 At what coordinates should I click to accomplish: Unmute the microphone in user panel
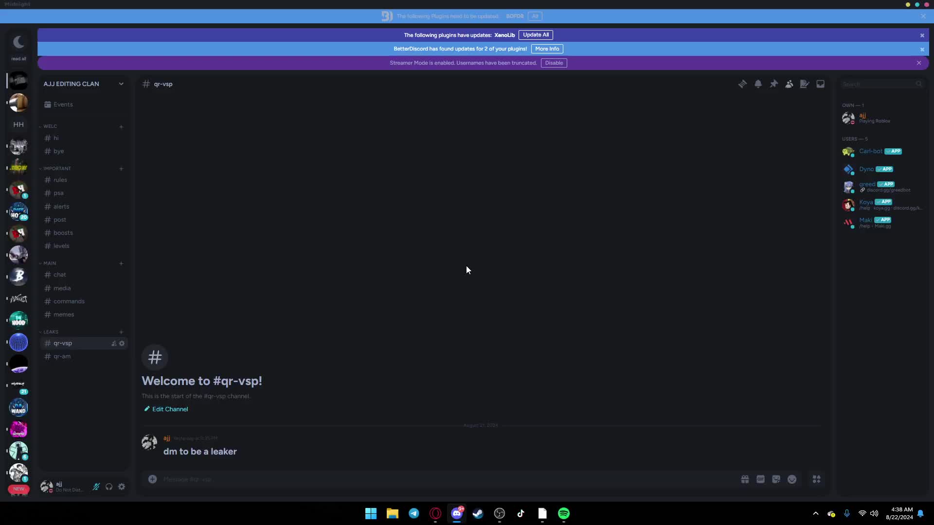pyautogui.click(x=96, y=487)
